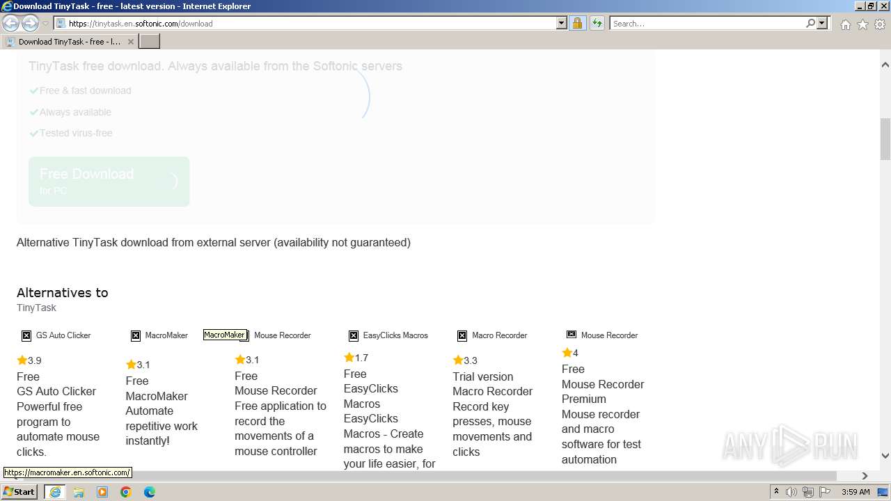This screenshot has height=501, width=891.
Task: Click the refresh page icon
Action: [x=597, y=23]
